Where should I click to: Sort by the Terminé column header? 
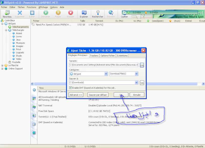click(x=99, y=21)
